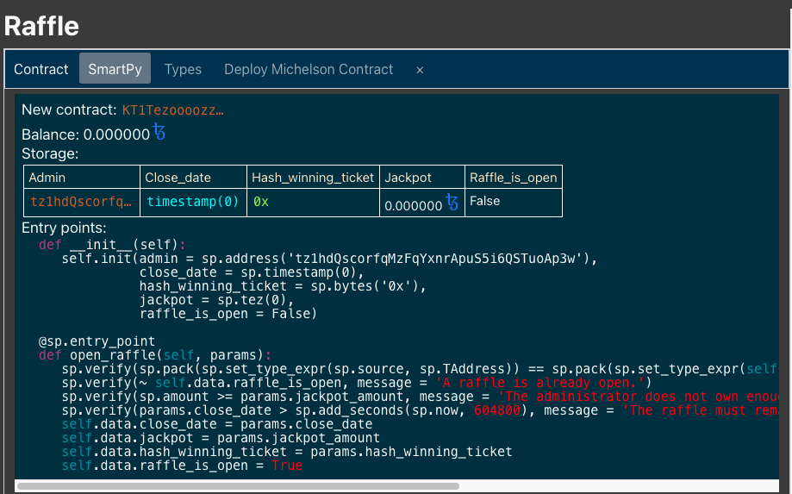Click the open_raffle function definition line
This screenshot has width=792, height=494.
(x=155, y=355)
